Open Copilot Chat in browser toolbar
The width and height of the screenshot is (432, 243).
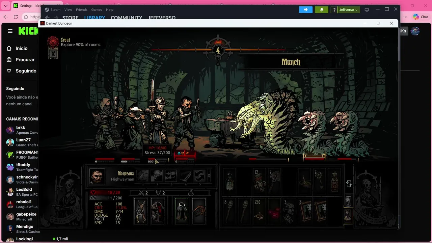(x=421, y=17)
